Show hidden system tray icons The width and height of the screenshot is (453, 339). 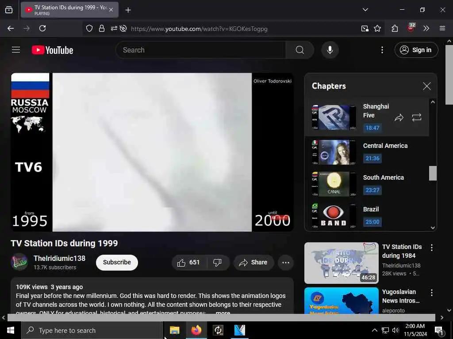pos(374,330)
